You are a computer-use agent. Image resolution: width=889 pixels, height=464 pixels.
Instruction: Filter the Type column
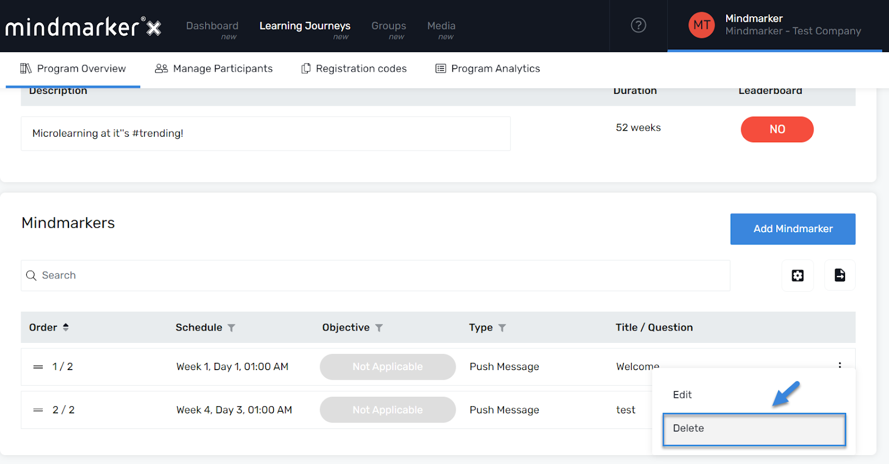pyautogui.click(x=502, y=328)
